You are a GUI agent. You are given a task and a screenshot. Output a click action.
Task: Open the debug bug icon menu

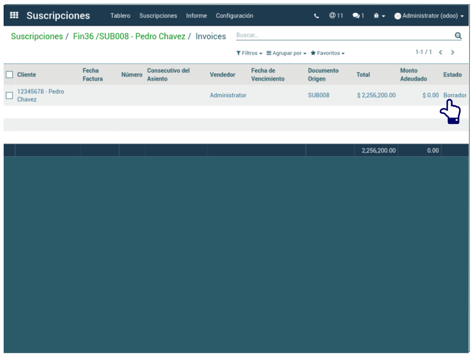pos(379,16)
